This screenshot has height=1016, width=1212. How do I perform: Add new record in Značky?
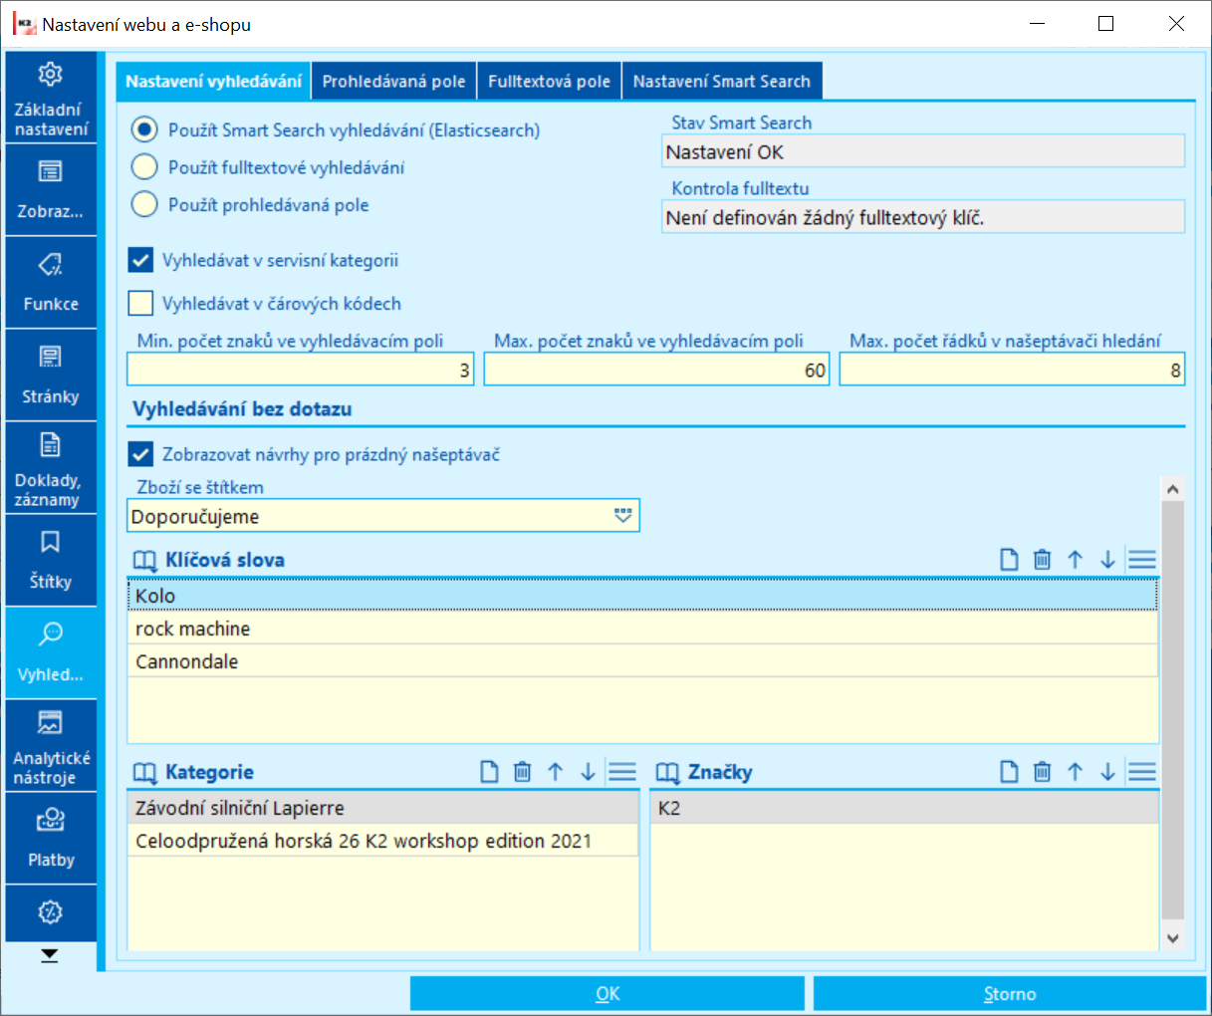(1009, 772)
